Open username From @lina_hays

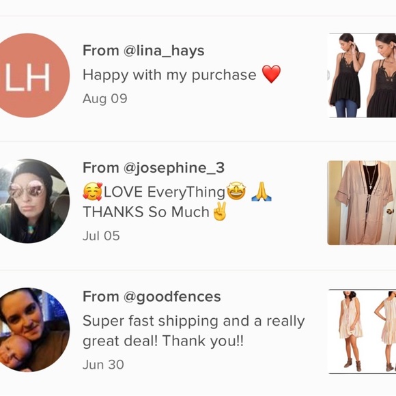pyautogui.click(x=143, y=51)
